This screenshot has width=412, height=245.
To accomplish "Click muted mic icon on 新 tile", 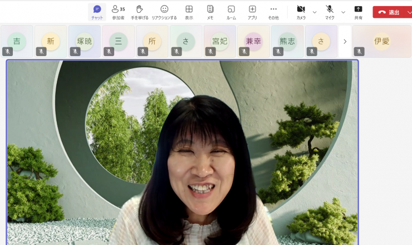I will point(41,52).
